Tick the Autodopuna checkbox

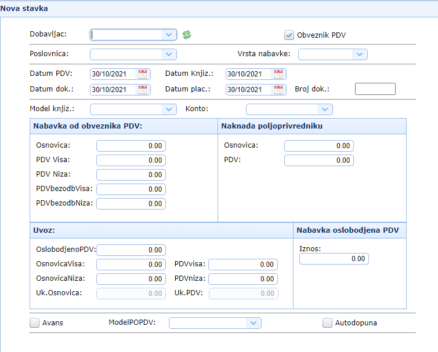(x=328, y=323)
